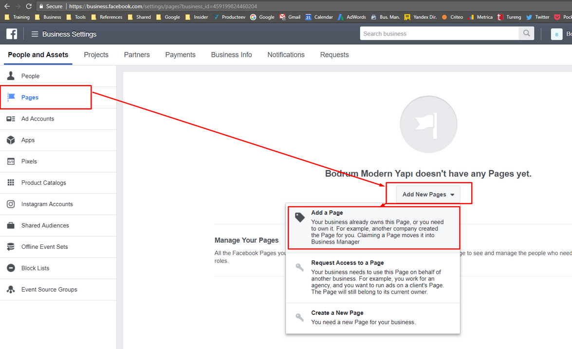Open the Pixels sidebar item
Screen dimensions: 572x349
point(29,161)
